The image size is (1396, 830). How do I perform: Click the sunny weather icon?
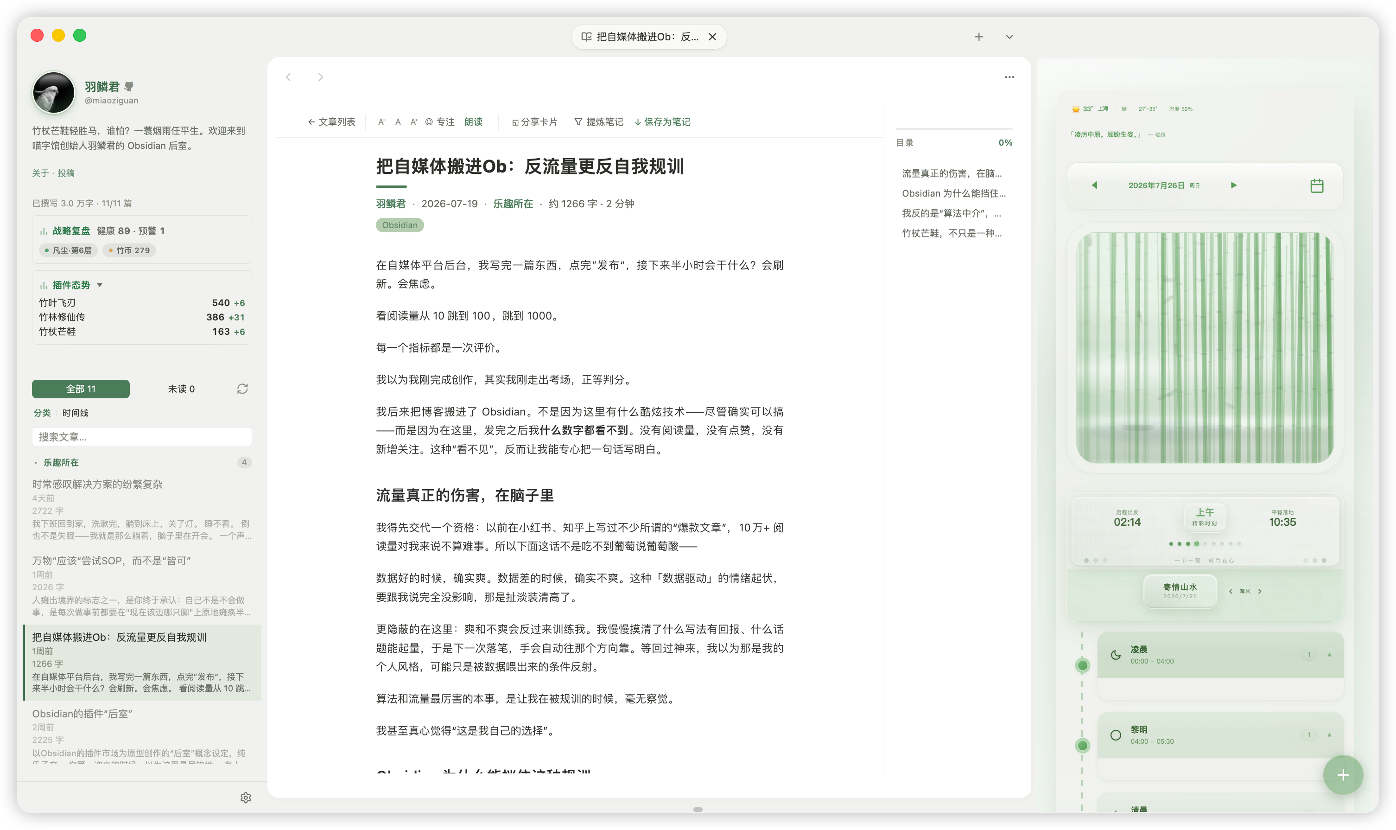point(1075,109)
